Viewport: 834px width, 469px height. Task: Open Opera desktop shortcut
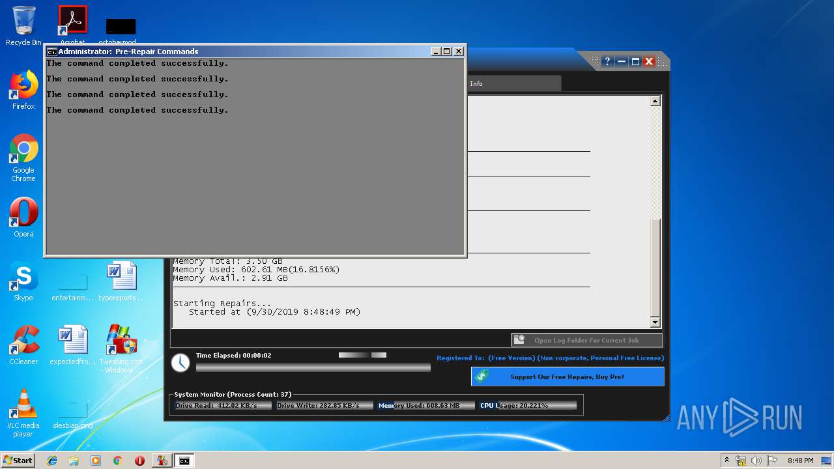(x=23, y=218)
